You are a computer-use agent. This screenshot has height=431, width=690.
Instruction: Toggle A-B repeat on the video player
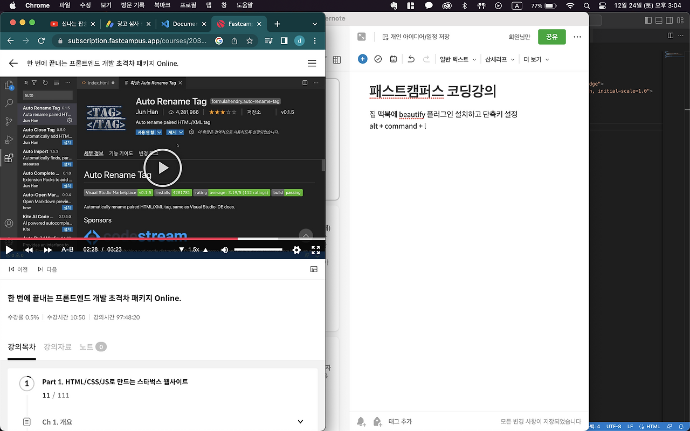67,249
